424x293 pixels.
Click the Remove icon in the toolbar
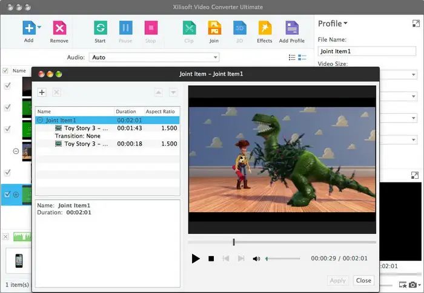(x=59, y=28)
